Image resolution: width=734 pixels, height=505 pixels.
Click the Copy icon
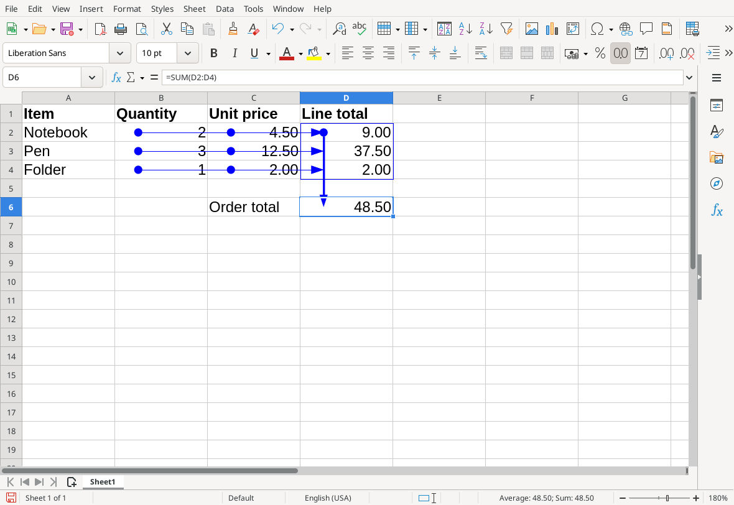point(187,29)
